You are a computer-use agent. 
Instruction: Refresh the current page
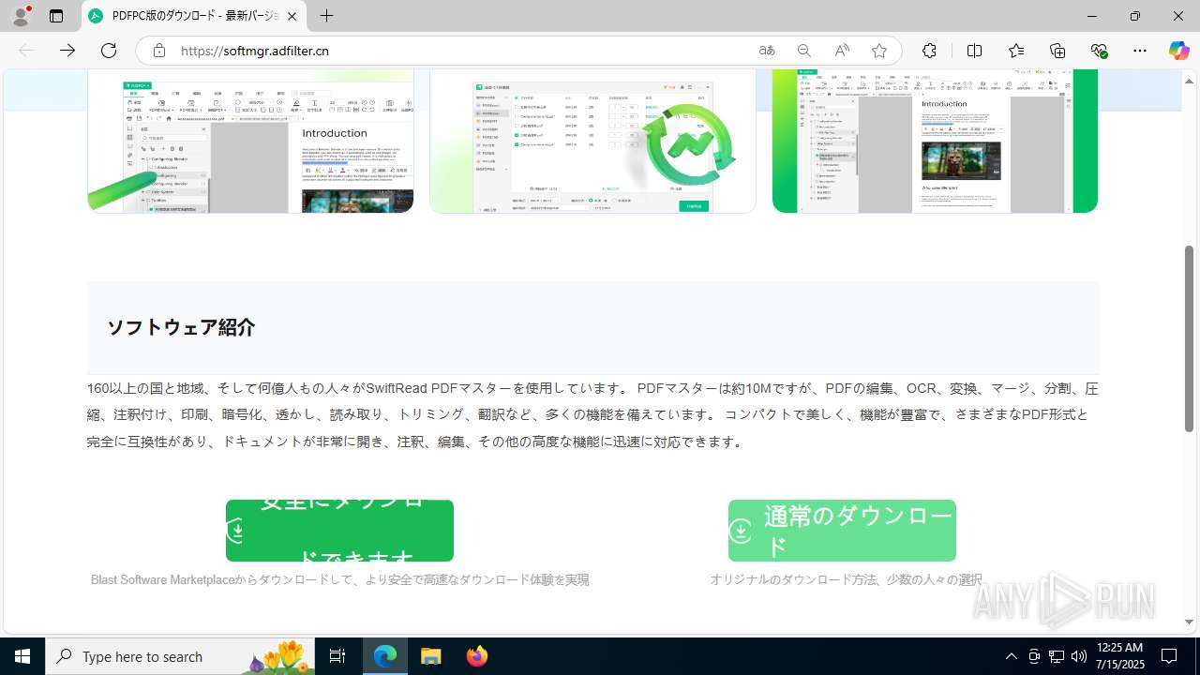click(109, 51)
